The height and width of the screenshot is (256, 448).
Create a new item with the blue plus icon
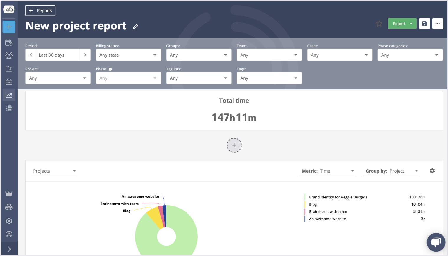click(x=9, y=27)
